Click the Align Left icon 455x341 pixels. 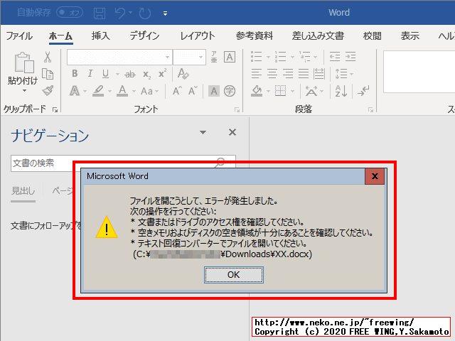257,74
